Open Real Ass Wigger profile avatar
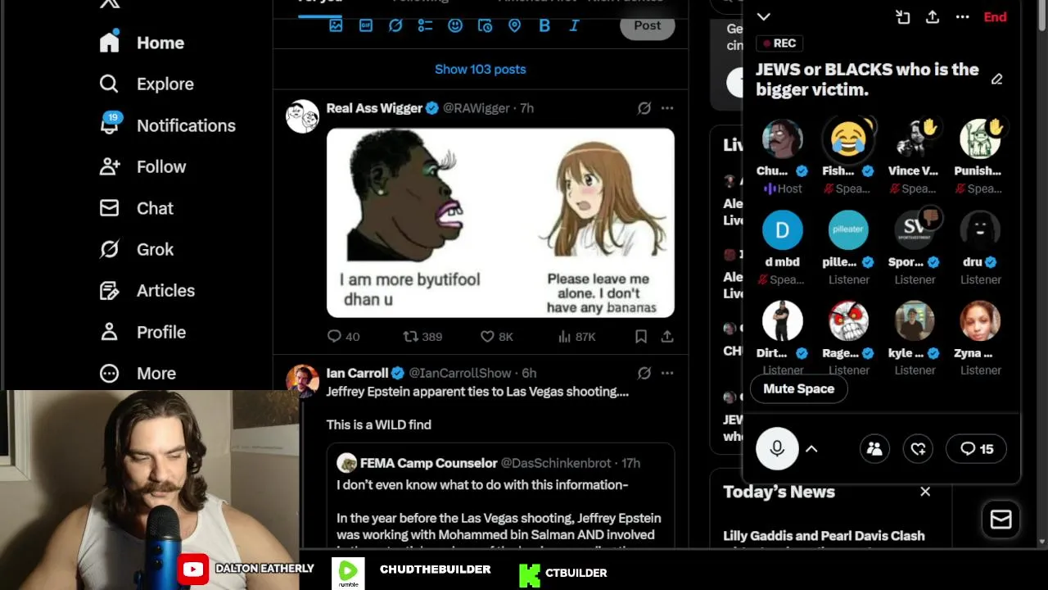This screenshot has height=590, width=1048. tap(302, 116)
